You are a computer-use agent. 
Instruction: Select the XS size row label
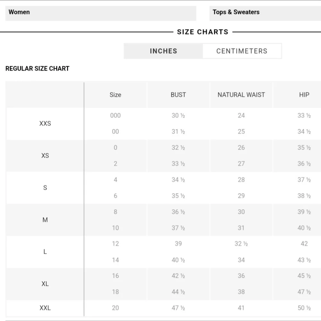point(45,156)
